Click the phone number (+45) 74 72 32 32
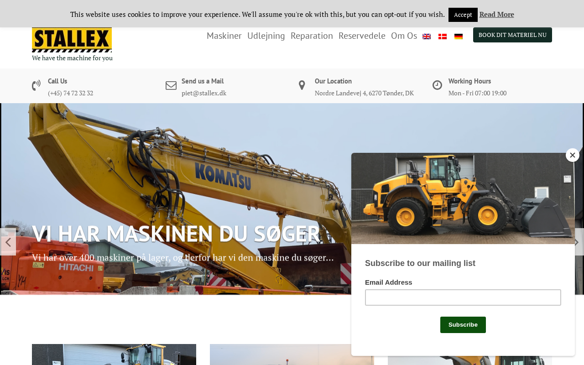Viewport: 584px width, 365px height. point(71,93)
